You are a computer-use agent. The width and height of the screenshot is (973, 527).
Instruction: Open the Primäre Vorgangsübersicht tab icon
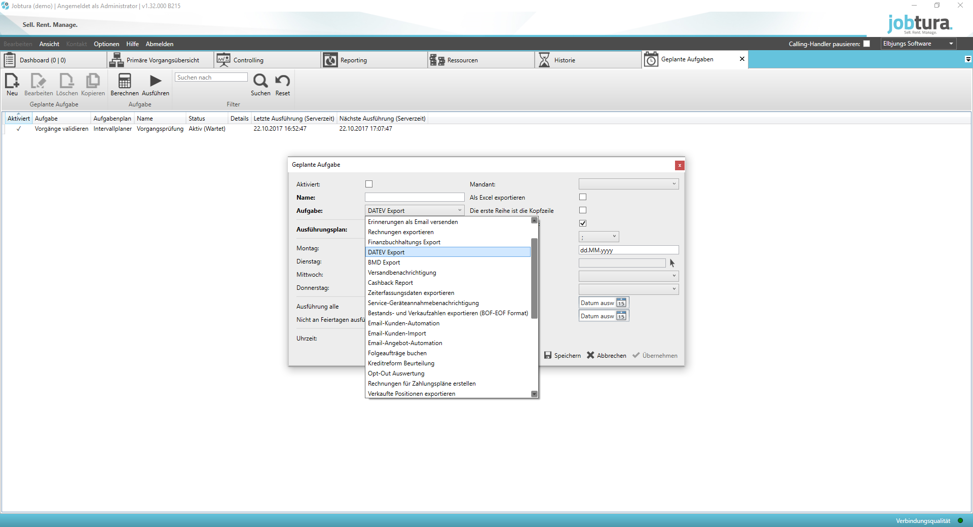117,60
